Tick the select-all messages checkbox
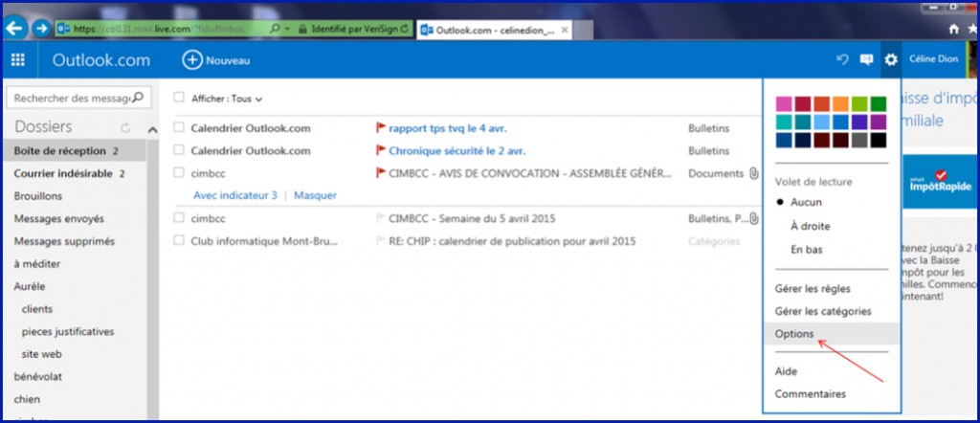980x423 pixels. coord(179,98)
